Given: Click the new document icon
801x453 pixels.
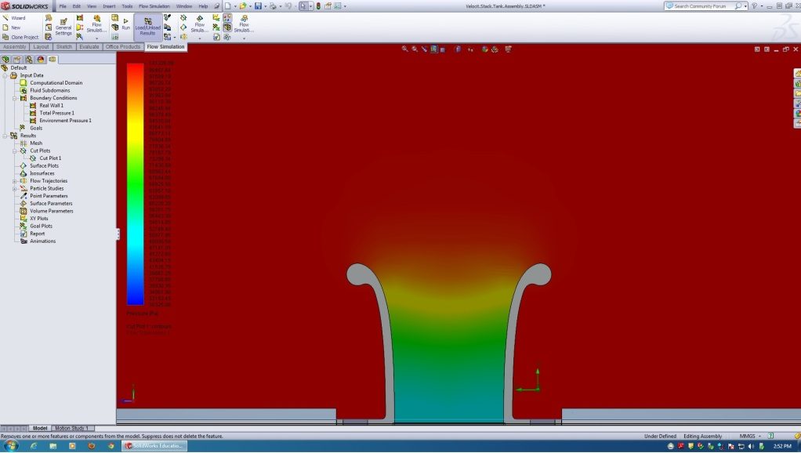Looking at the screenshot, I should [228, 6].
